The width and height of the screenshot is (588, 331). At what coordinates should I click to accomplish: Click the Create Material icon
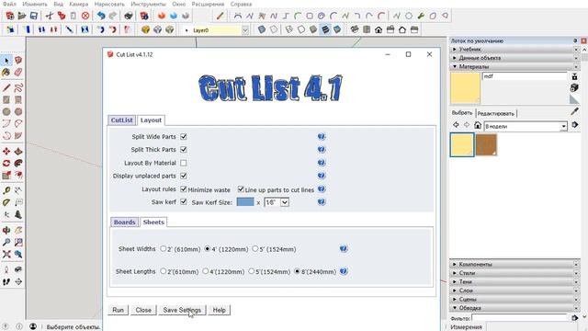point(574,87)
